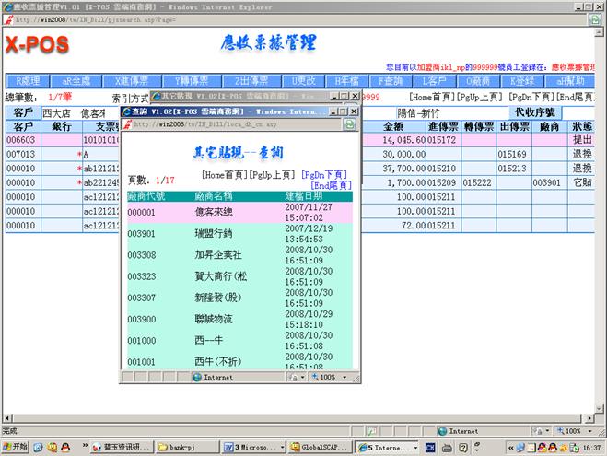The height and width of the screenshot is (456, 607).
Task: Click the F查詢 menu button
Action: coord(379,80)
